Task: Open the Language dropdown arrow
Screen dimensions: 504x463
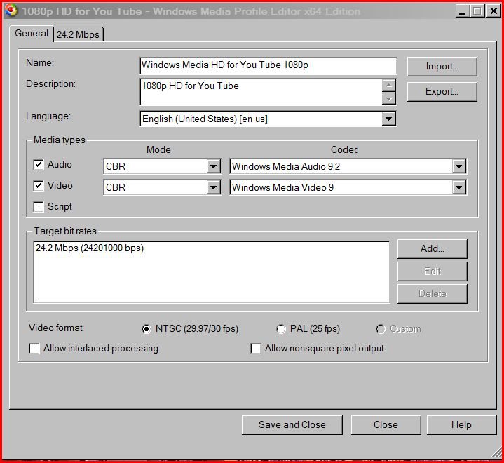Action: coord(388,119)
